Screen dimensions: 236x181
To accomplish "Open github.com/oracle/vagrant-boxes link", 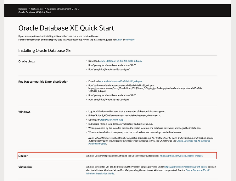I will click(x=185, y=167).
